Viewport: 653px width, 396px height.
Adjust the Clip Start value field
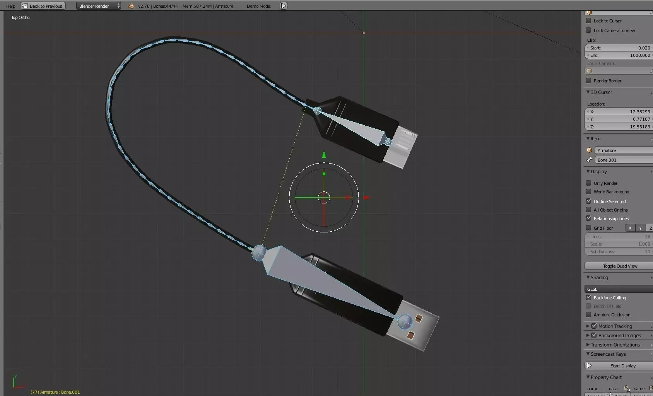pos(619,48)
